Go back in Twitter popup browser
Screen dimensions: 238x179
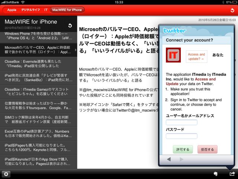[x=169, y=159]
